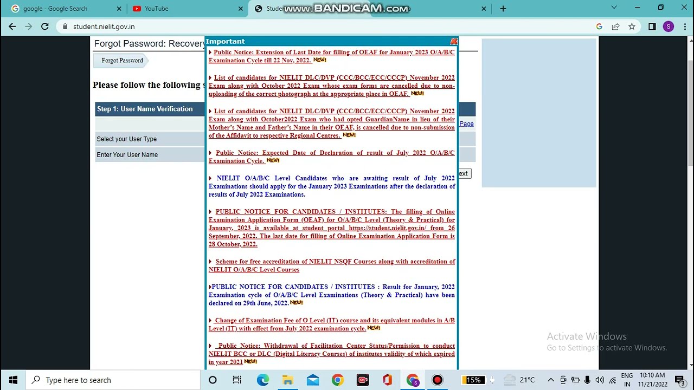Go forward to the next page
The width and height of the screenshot is (694, 390).
tap(28, 27)
